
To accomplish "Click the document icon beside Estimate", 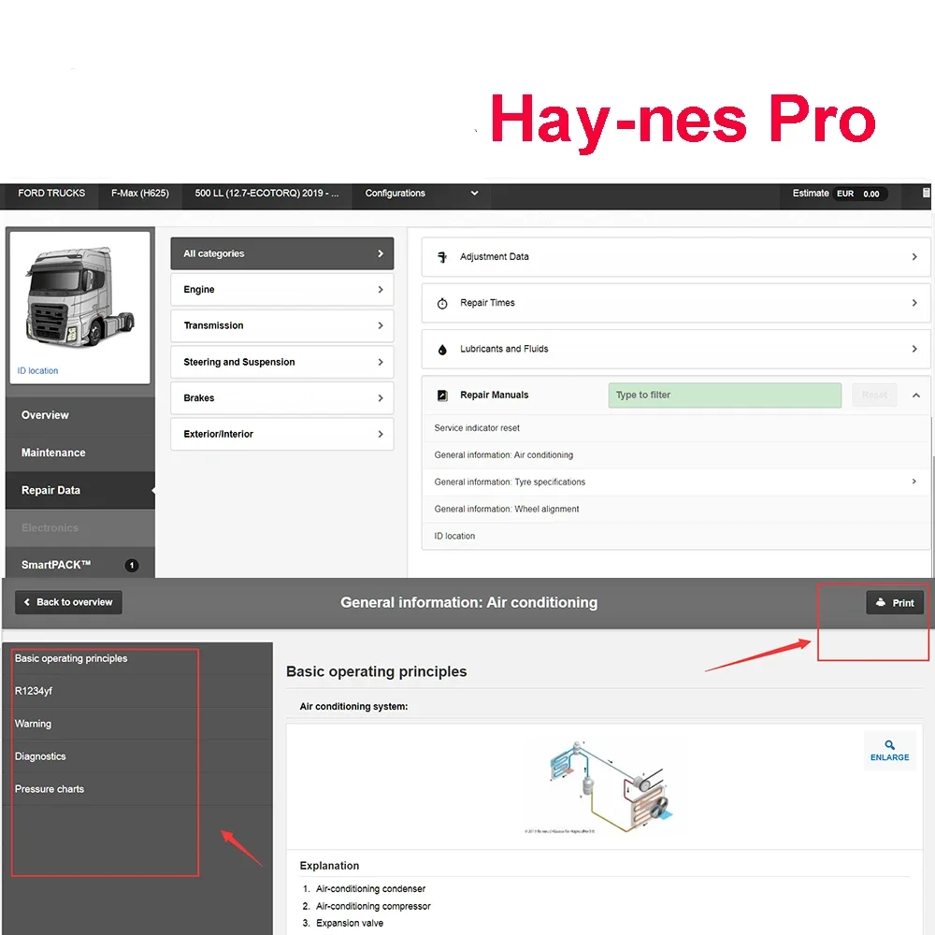I will 926,193.
